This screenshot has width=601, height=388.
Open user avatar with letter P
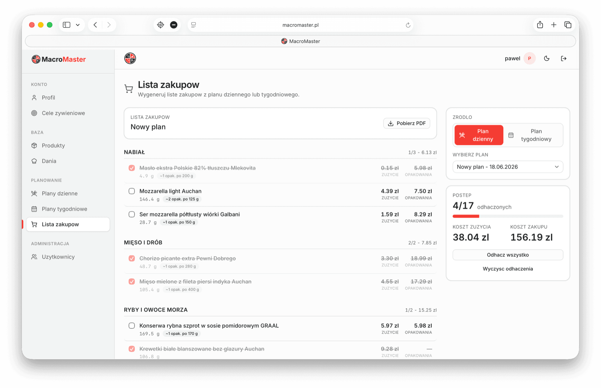click(x=529, y=59)
